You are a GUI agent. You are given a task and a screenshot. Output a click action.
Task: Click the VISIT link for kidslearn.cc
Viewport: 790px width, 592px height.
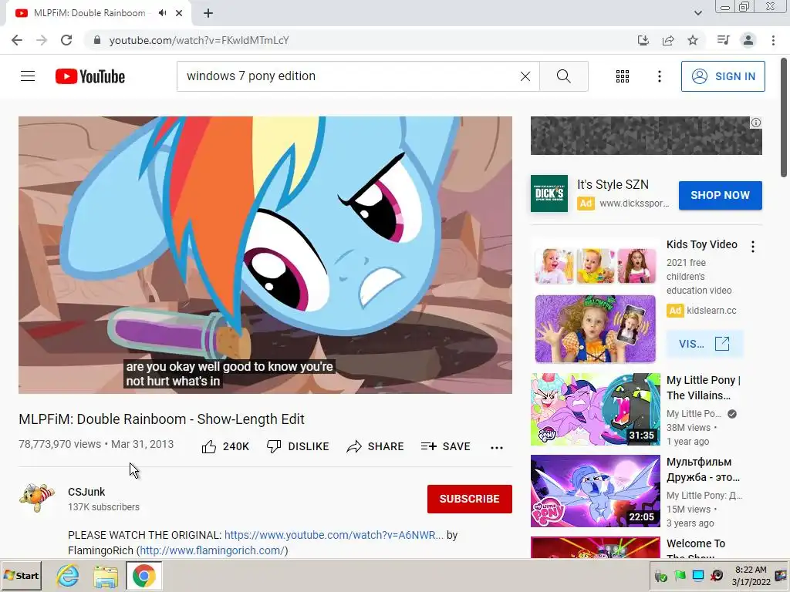[704, 344]
